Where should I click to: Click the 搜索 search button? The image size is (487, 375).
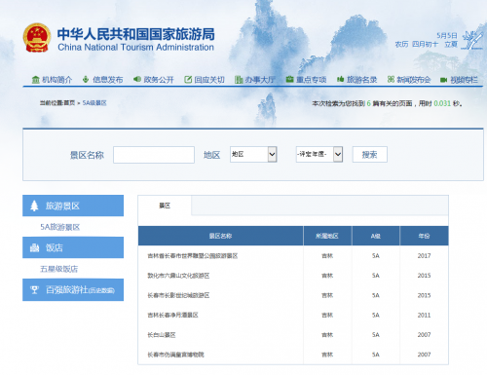370,155
